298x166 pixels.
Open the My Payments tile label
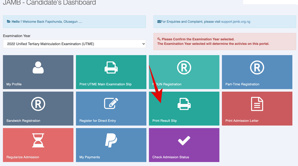[90, 157]
